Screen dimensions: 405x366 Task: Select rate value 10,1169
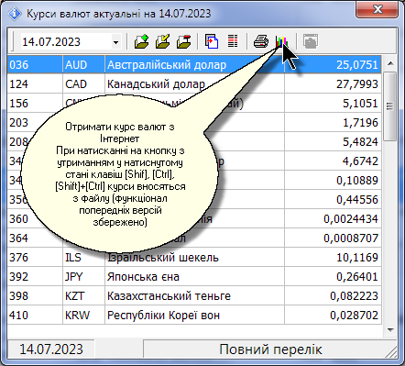click(333, 257)
